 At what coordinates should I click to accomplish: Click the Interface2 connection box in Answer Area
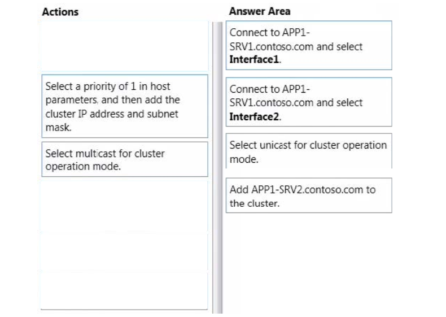pos(309,102)
